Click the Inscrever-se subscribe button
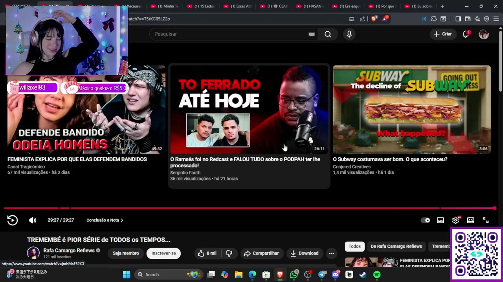Image resolution: width=503 pixels, height=282 pixels. 163,253
